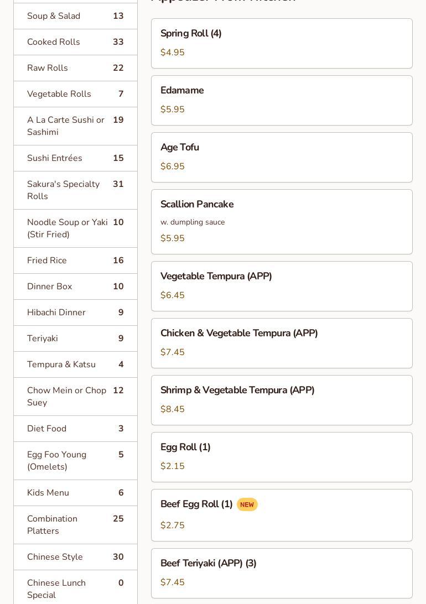Jump to the Fried Rice category

pyautogui.click(x=75, y=261)
